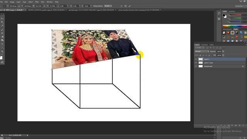The height and width of the screenshot is (139, 247).
Task: Open the Properties panel icon
Action: click(219, 19)
